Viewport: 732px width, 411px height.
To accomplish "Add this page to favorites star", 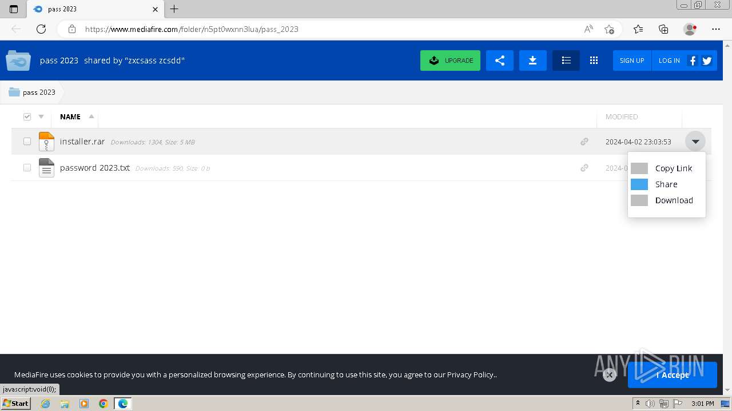I will [x=609, y=29].
